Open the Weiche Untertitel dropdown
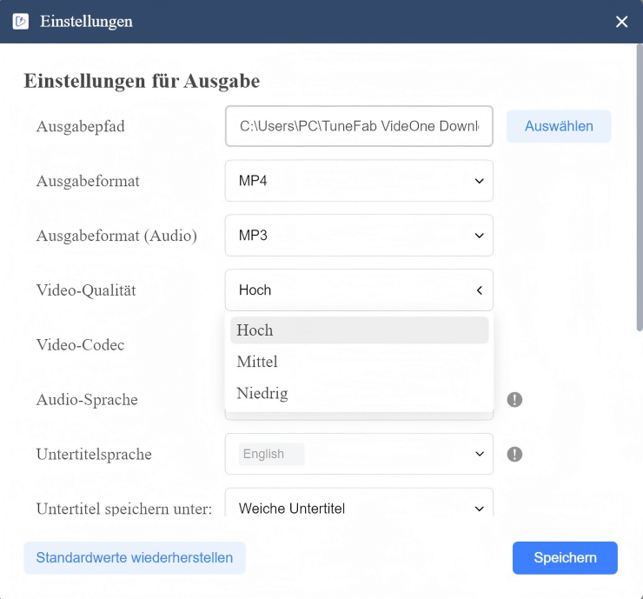Screen dimensions: 643x599 tap(359, 503)
